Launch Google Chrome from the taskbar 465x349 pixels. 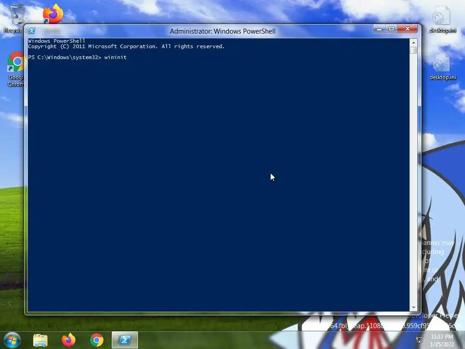pos(97,340)
